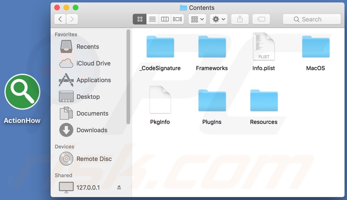The image size is (347, 200).
Task: Click the Recents sidebar icon
Action: pyautogui.click(x=66, y=47)
